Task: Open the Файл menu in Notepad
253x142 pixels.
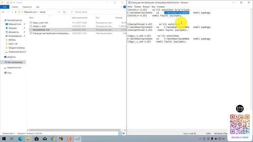Action: click(x=130, y=7)
